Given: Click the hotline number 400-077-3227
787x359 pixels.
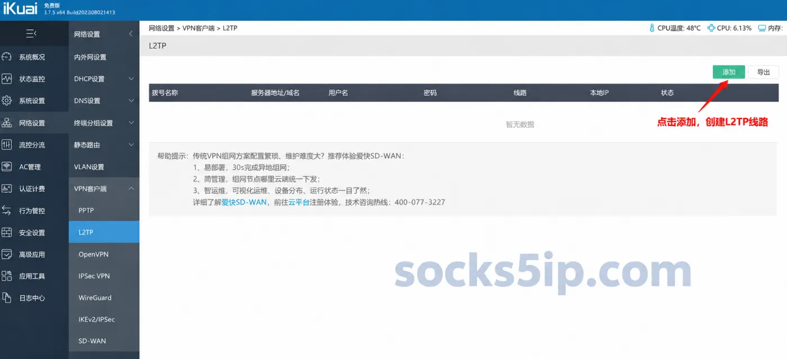Looking at the screenshot, I should coord(420,202).
